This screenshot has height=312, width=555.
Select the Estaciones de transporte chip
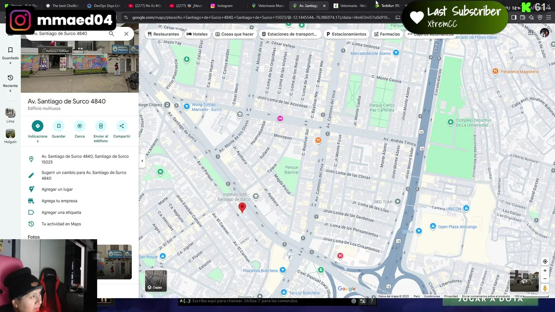pos(290,34)
